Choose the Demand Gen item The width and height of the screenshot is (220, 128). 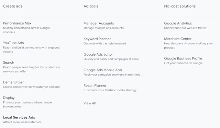tap(14, 82)
